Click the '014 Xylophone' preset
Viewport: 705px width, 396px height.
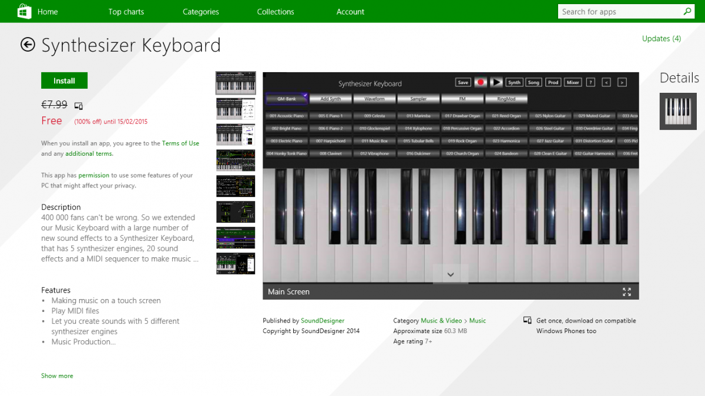pyautogui.click(x=418, y=128)
